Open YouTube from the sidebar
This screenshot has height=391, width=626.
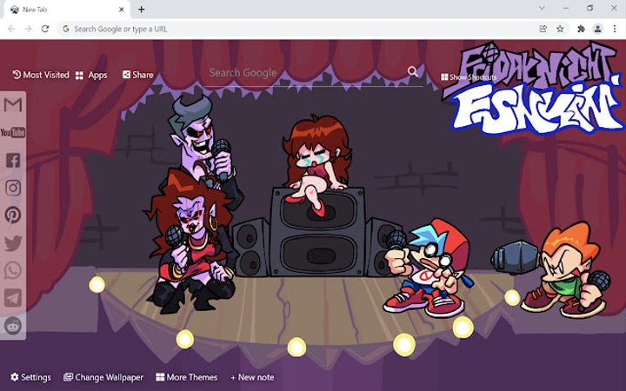[13, 132]
